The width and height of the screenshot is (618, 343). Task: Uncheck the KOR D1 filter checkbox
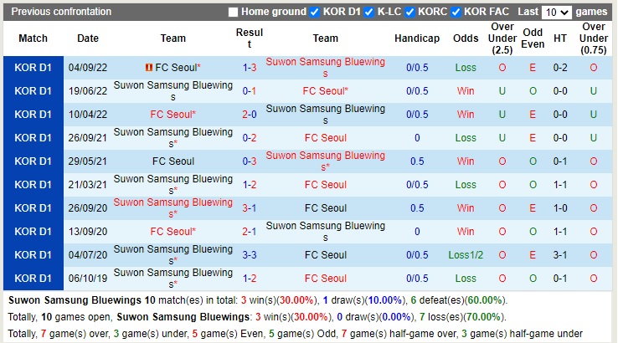(315, 13)
